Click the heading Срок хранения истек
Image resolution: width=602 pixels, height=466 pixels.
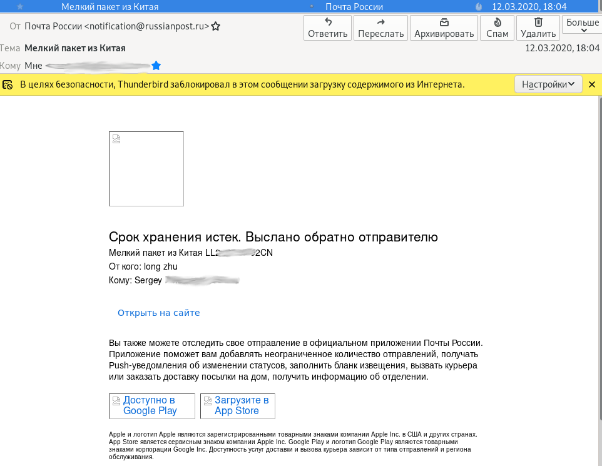[x=175, y=237]
